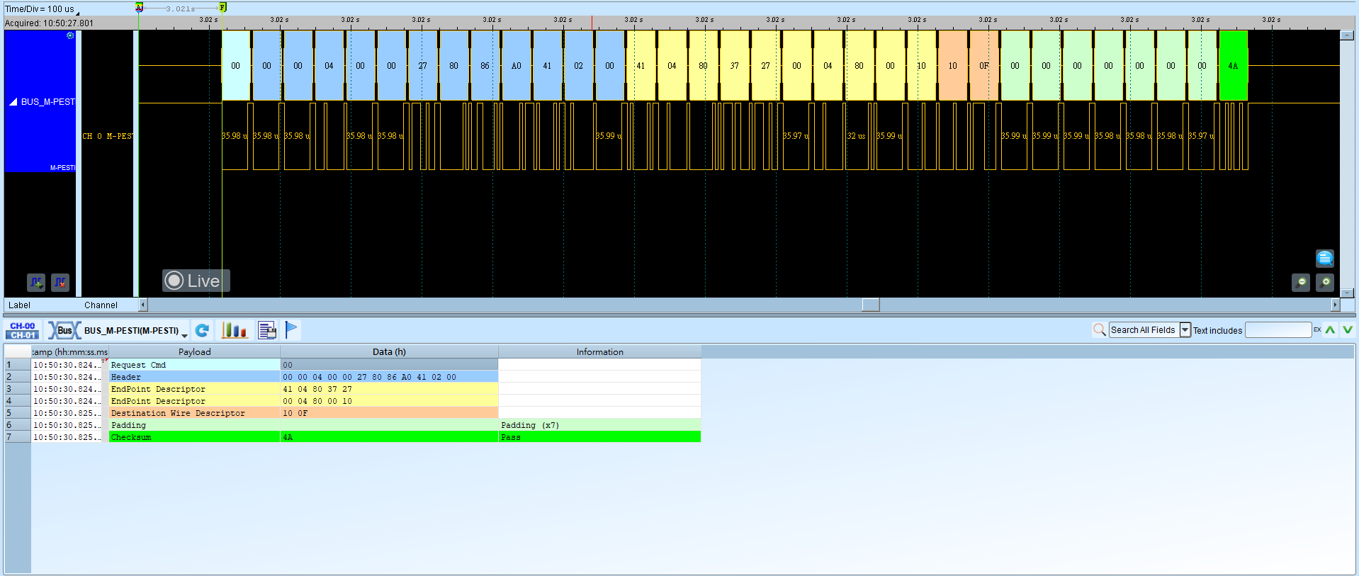Save the decode report to file
1359x576 pixels.
(x=267, y=330)
